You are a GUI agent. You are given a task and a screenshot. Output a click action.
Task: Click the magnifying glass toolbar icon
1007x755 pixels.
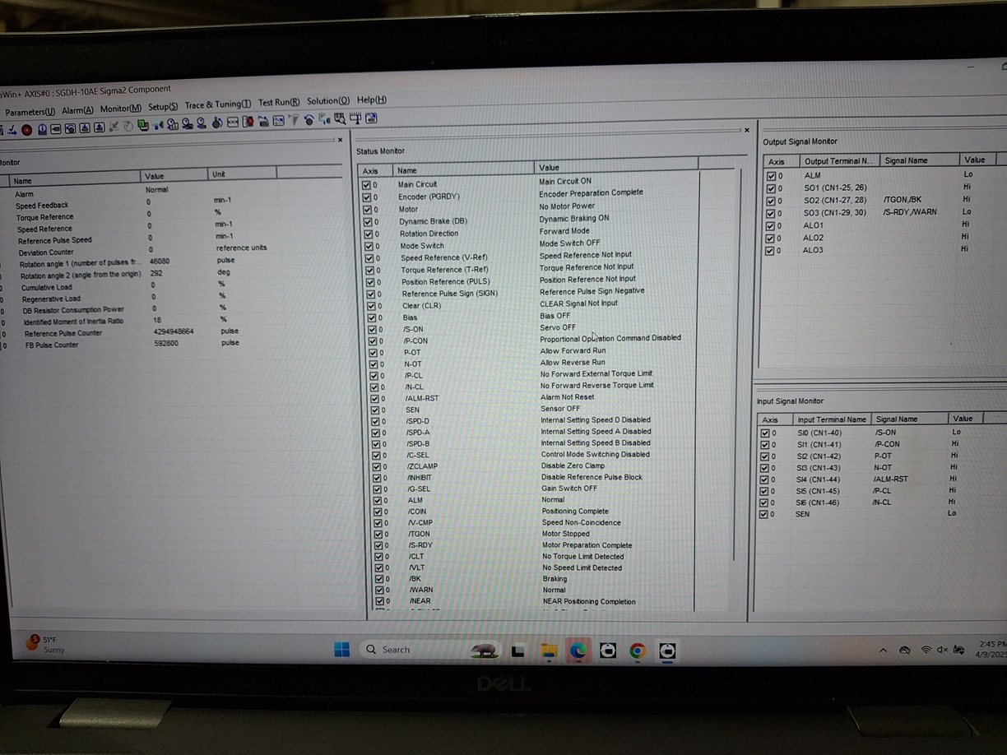click(340, 120)
